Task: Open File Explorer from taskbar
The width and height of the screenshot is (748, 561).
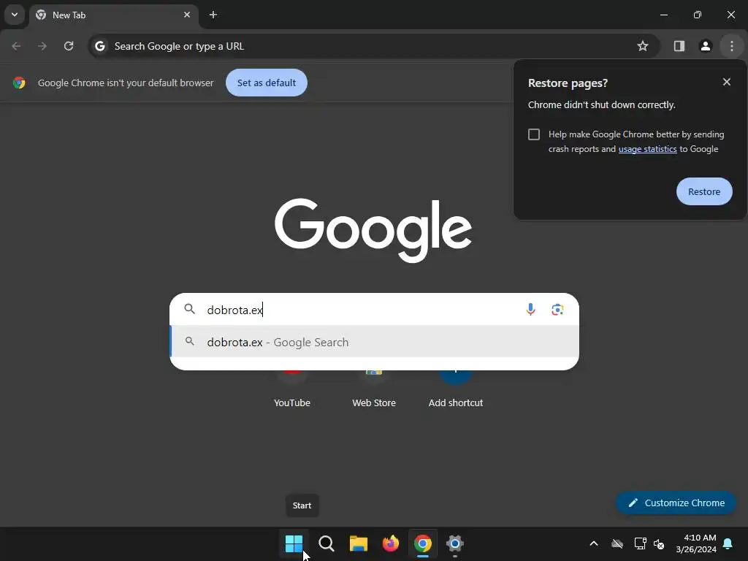Action: point(358,543)
